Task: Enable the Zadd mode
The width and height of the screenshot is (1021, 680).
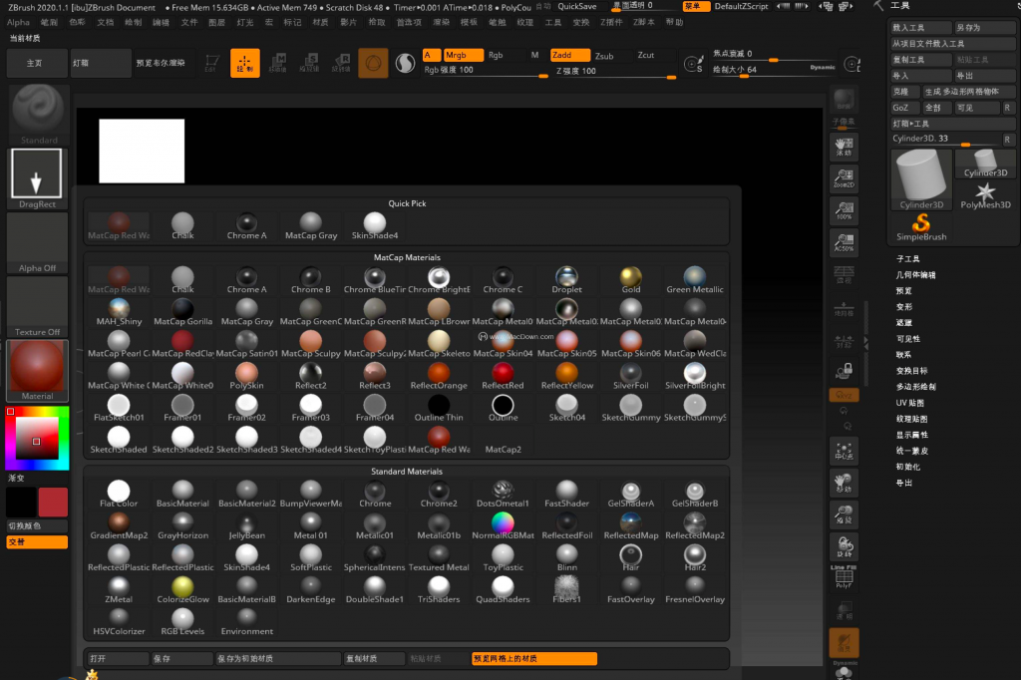Action: point(570,56)
